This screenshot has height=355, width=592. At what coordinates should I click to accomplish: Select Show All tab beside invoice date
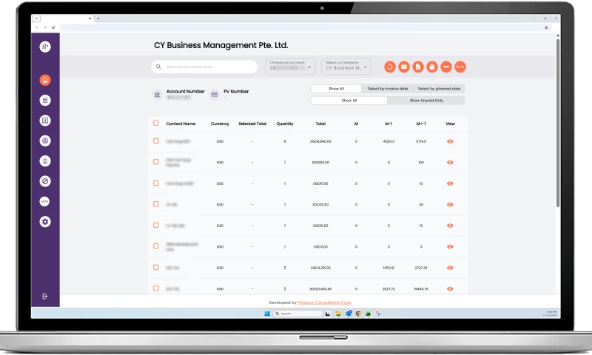336,89
